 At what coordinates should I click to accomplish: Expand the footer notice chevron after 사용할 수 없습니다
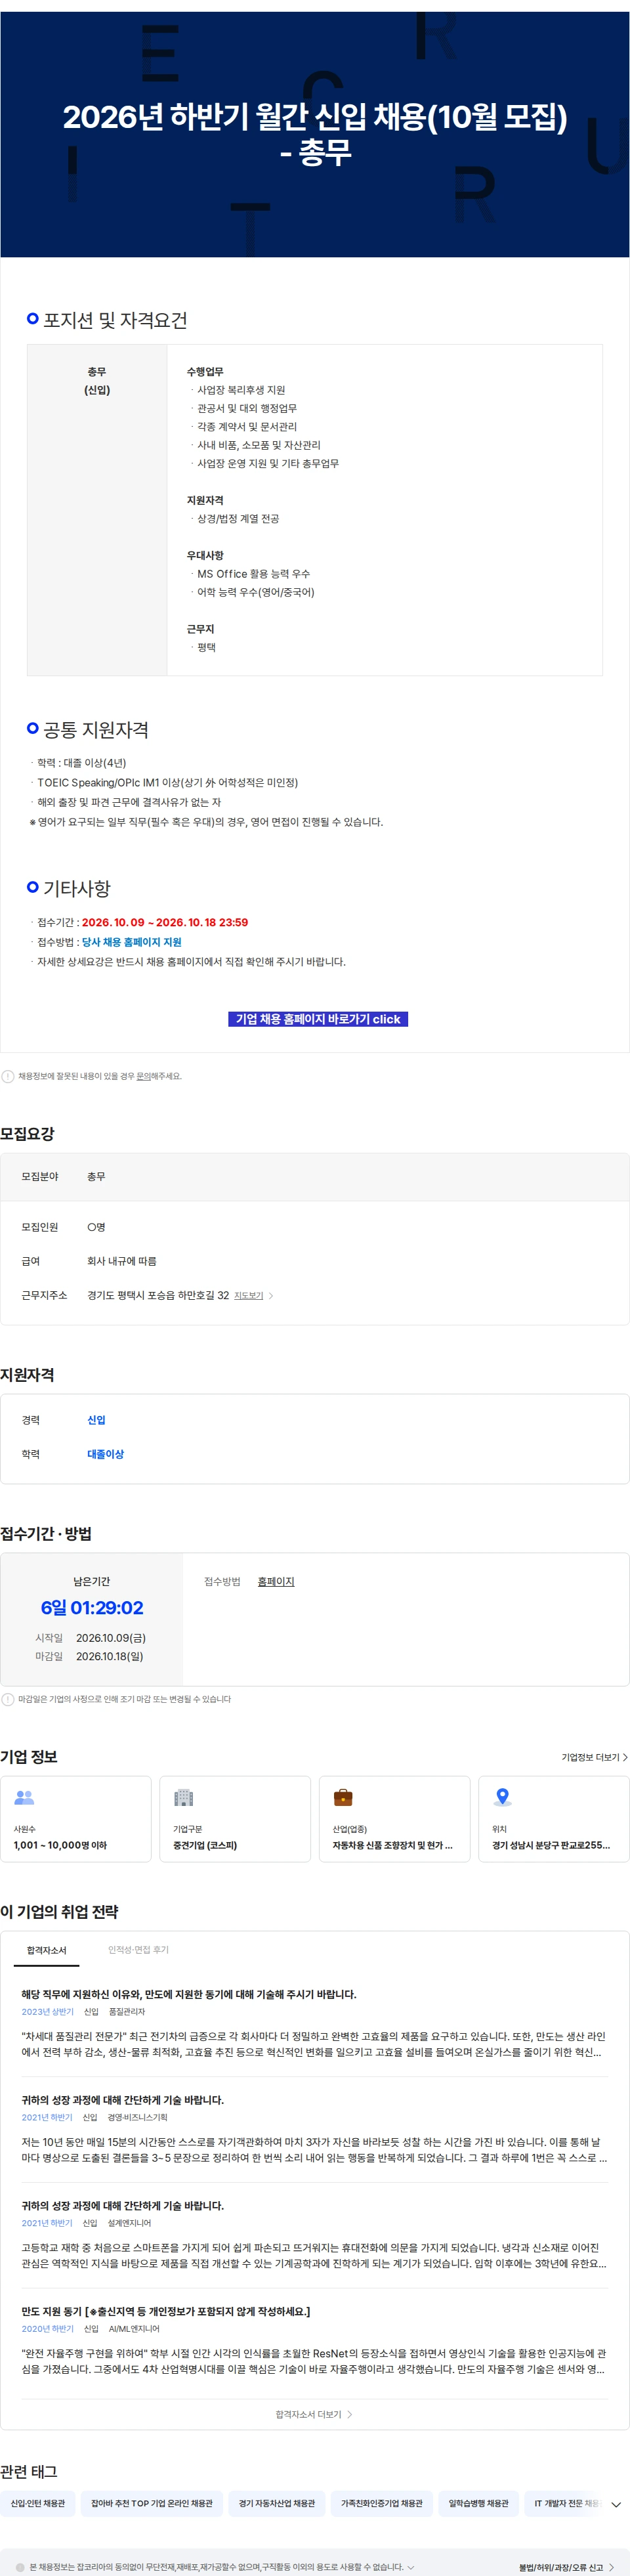[x=410, y=2567]
